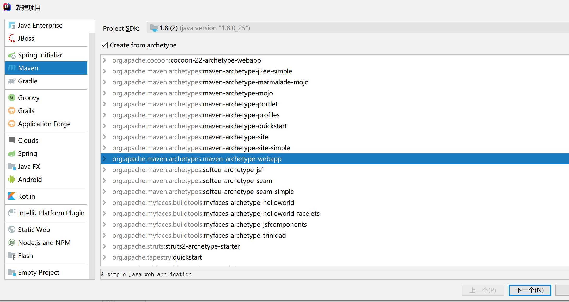Click the Maven 'm' icon
The height and width of the screenshot is (302, 569).
[12, 68]
